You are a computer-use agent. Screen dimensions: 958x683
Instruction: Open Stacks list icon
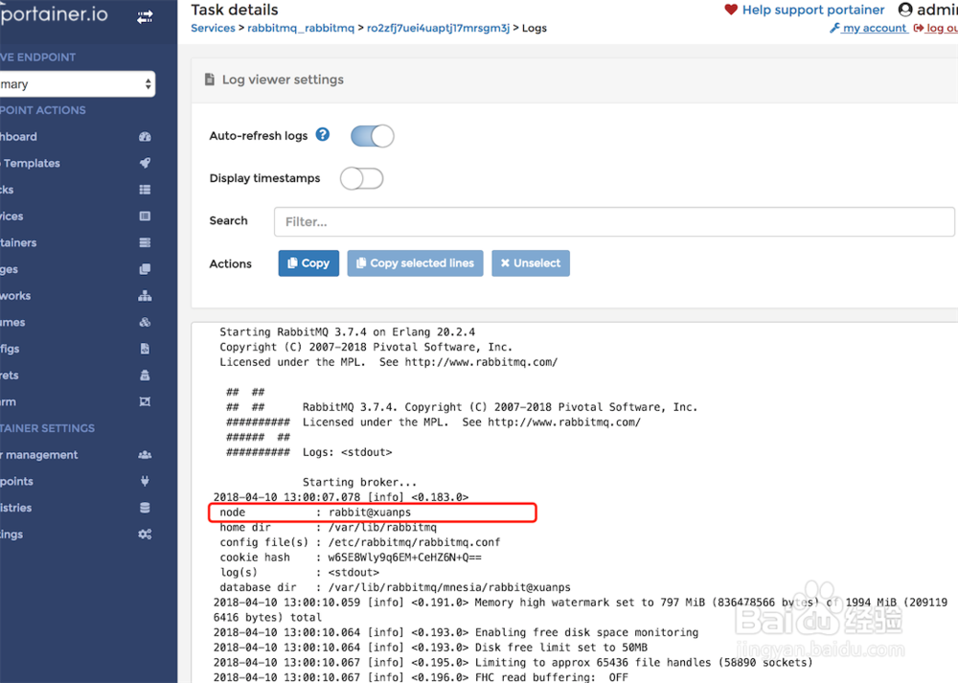tap(145, 190)
